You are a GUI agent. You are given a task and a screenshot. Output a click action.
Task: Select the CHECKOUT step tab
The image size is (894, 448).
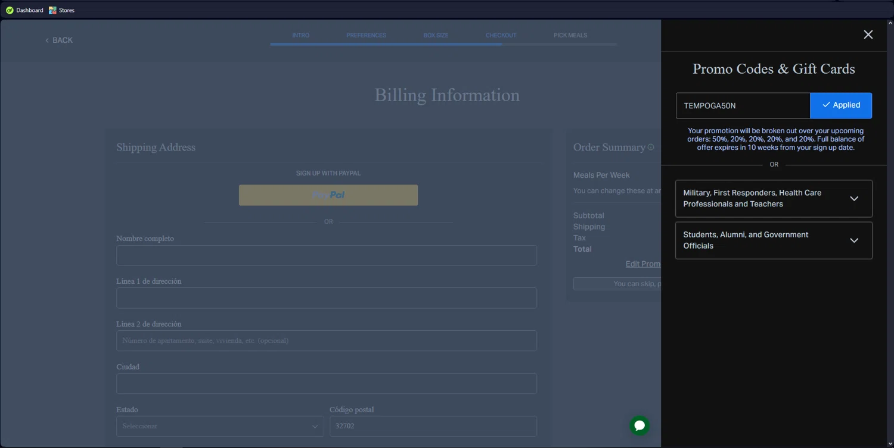501,36
